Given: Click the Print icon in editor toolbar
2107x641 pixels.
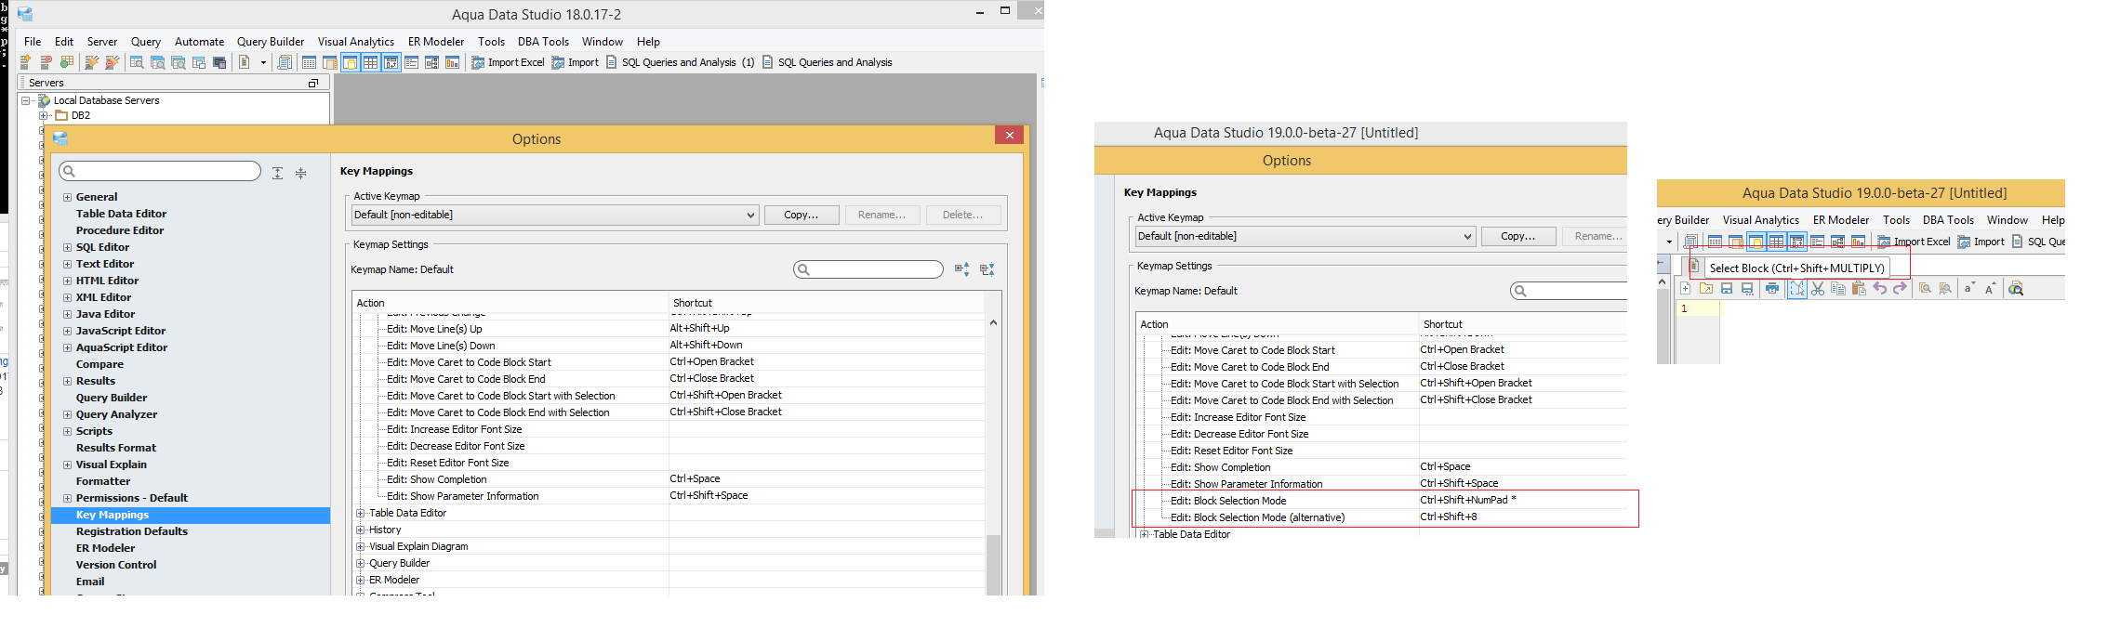Looking at the screenshot, I should (x=1772, y=288).
